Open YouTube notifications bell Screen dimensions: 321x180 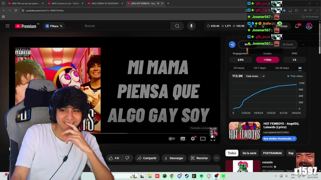point(297,26)
